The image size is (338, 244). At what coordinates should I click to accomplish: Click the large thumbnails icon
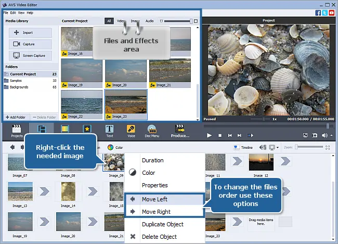click(x=196, y=21)
